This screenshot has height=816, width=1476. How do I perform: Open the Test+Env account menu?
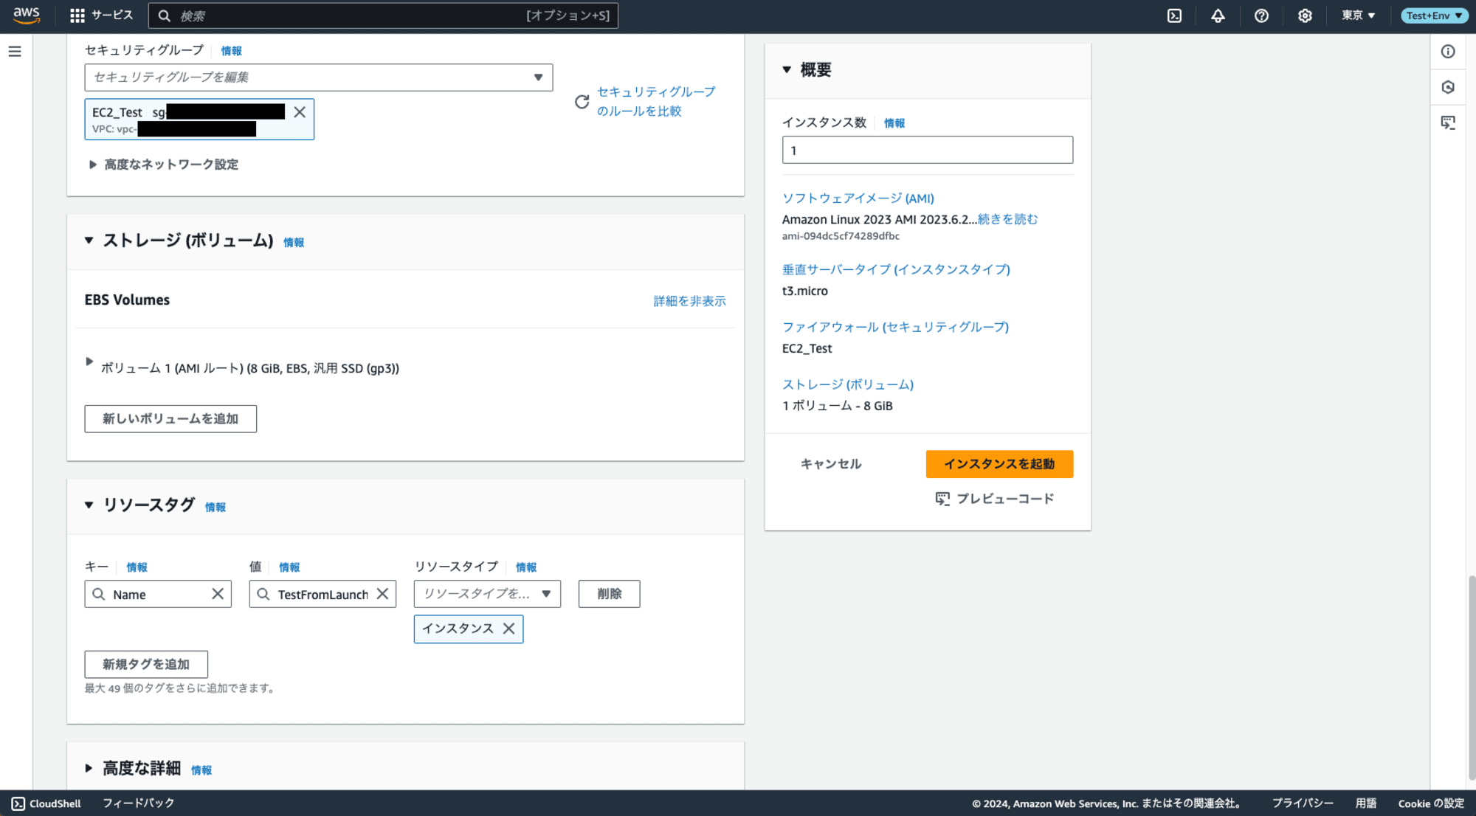point(1433,15)
